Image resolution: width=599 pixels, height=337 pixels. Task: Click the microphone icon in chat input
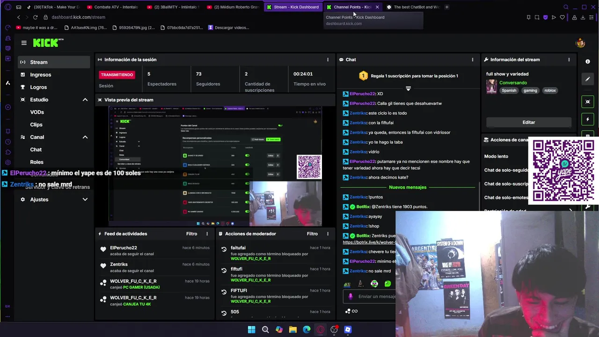(x=351, y=296)
